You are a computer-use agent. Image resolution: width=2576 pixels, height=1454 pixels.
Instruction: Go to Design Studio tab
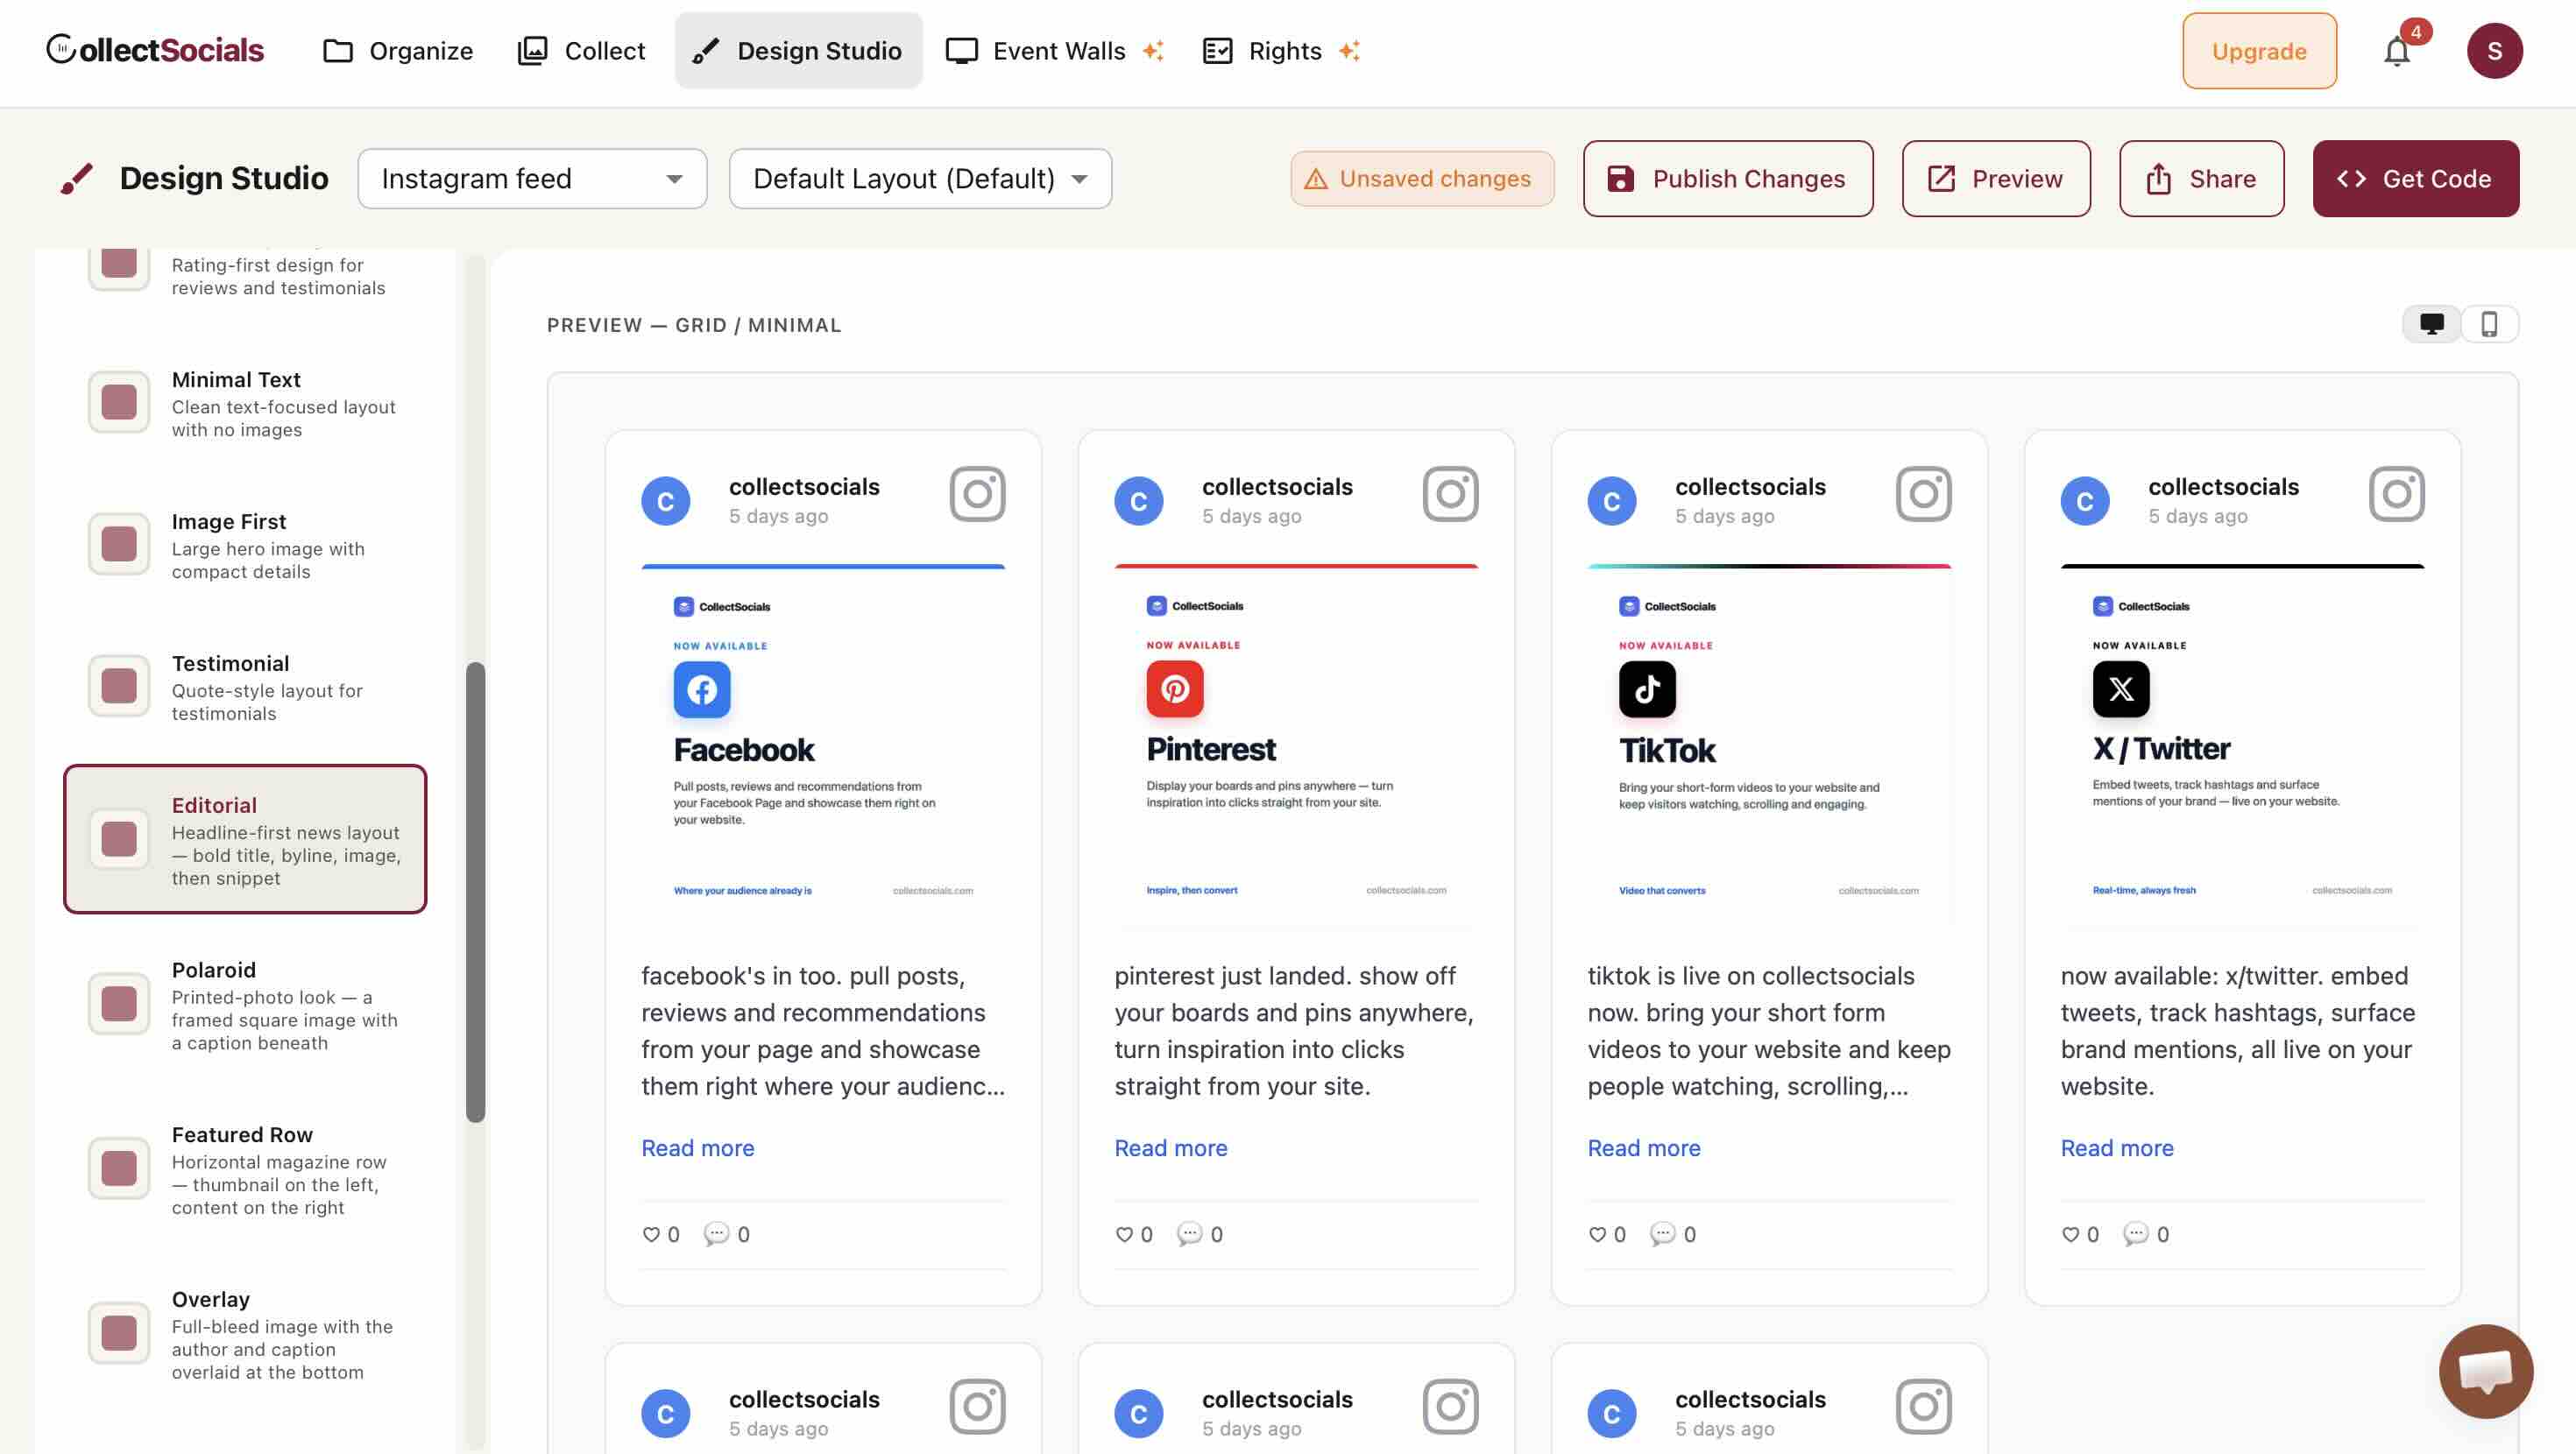coord(798,51)
